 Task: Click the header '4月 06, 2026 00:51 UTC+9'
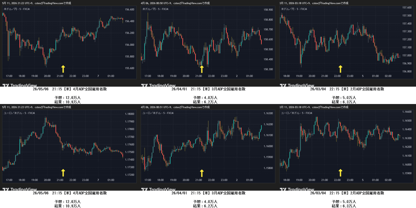coord(155,107)
